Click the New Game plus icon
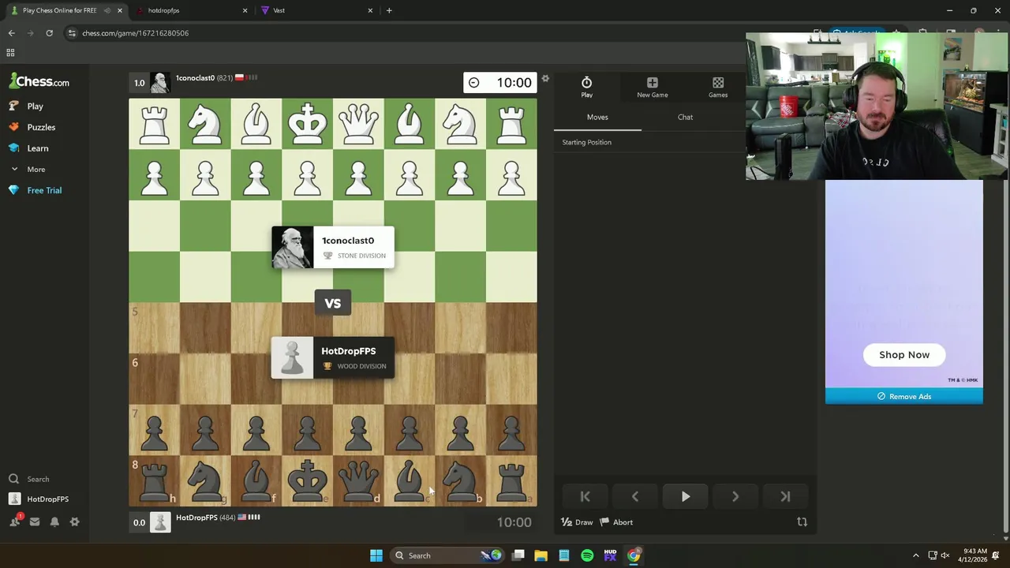This screenshot has width=1010, height=568. click(x=653, y=87)
